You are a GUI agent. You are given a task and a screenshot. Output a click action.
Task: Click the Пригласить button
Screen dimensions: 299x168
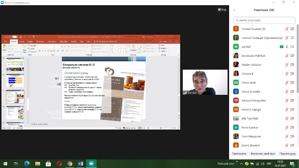pos(239,153)
